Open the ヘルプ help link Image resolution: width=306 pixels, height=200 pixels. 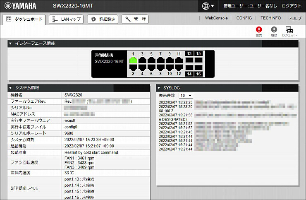click(x=295, y=18)
